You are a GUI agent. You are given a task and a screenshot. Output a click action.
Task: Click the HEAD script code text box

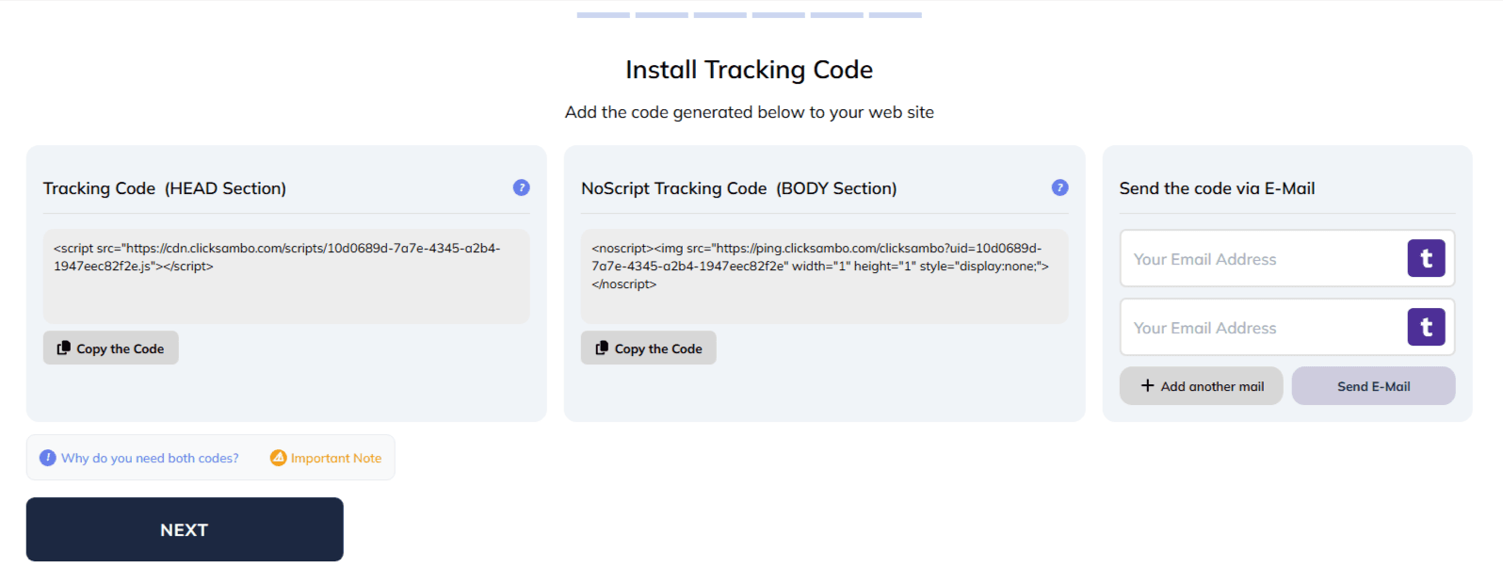(286, 277)
